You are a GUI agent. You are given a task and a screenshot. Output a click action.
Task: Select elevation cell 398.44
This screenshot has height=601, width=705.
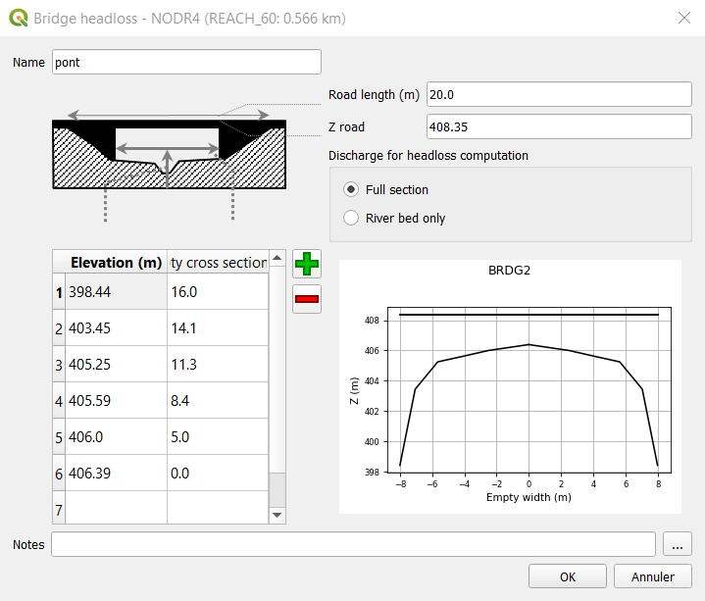[116, 292]
